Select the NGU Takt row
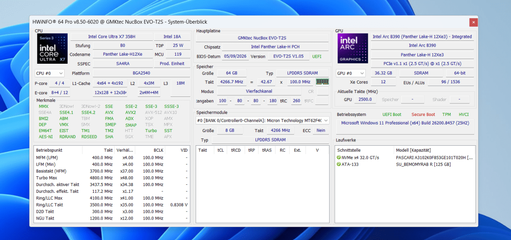Screen dimensions: 511x240 pos(112,218)
